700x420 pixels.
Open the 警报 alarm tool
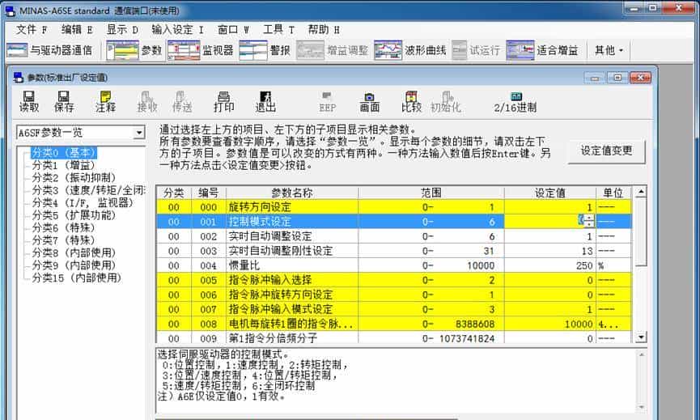coord(265,50)
